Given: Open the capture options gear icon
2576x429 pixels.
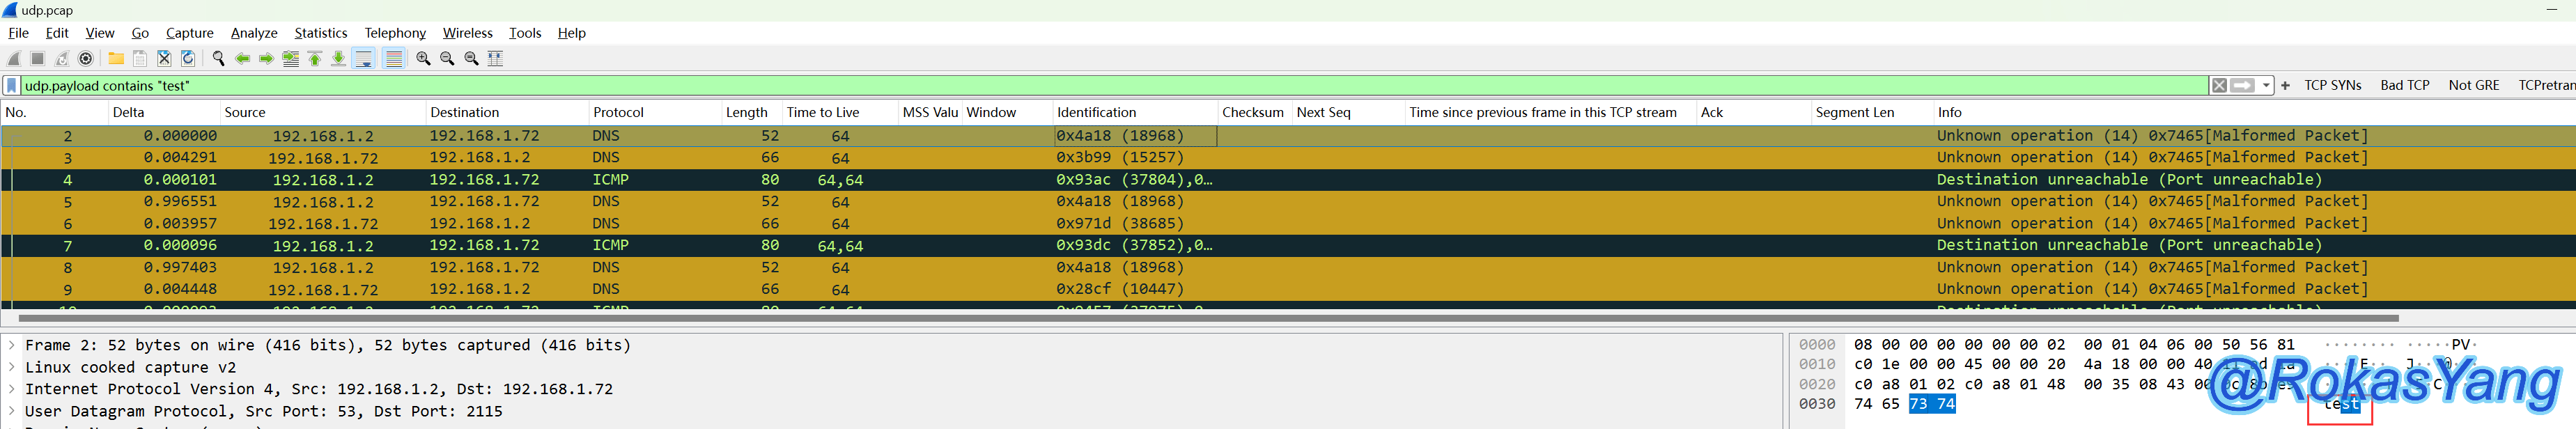Looking at the screenshot, I should [x=86, y=59].
